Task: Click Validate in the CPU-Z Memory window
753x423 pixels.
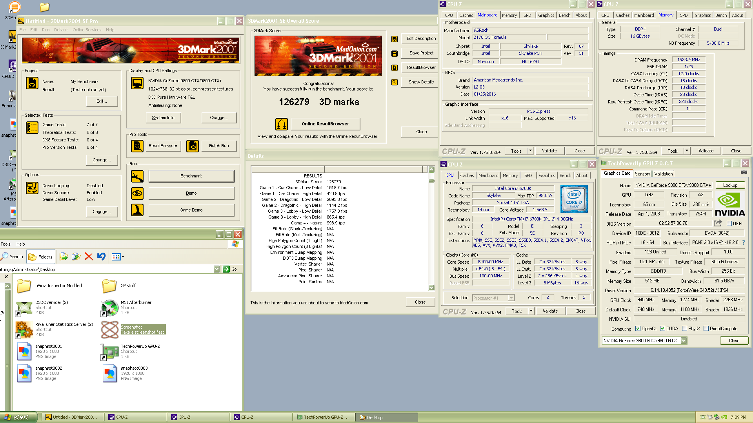Action: [706, 151]
